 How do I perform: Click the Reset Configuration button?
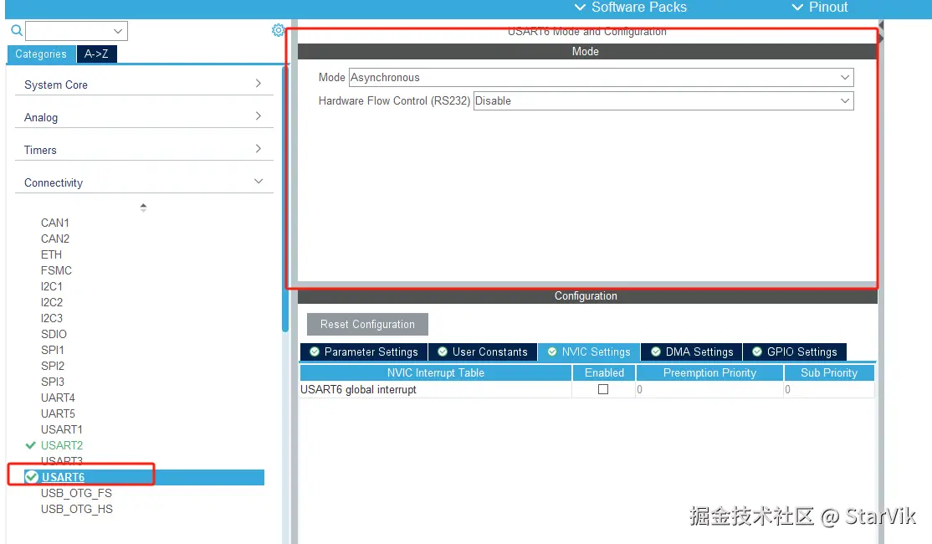pos(367,324)
